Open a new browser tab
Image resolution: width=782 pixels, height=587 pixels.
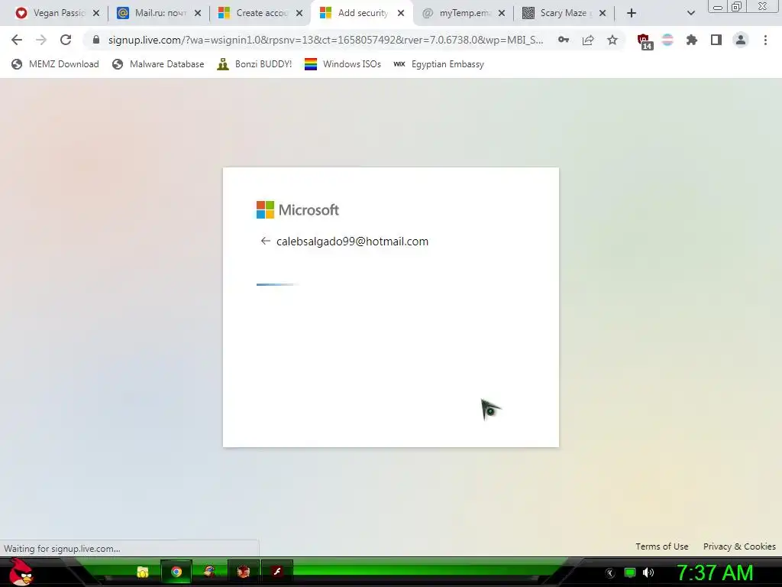click(632, 13)
